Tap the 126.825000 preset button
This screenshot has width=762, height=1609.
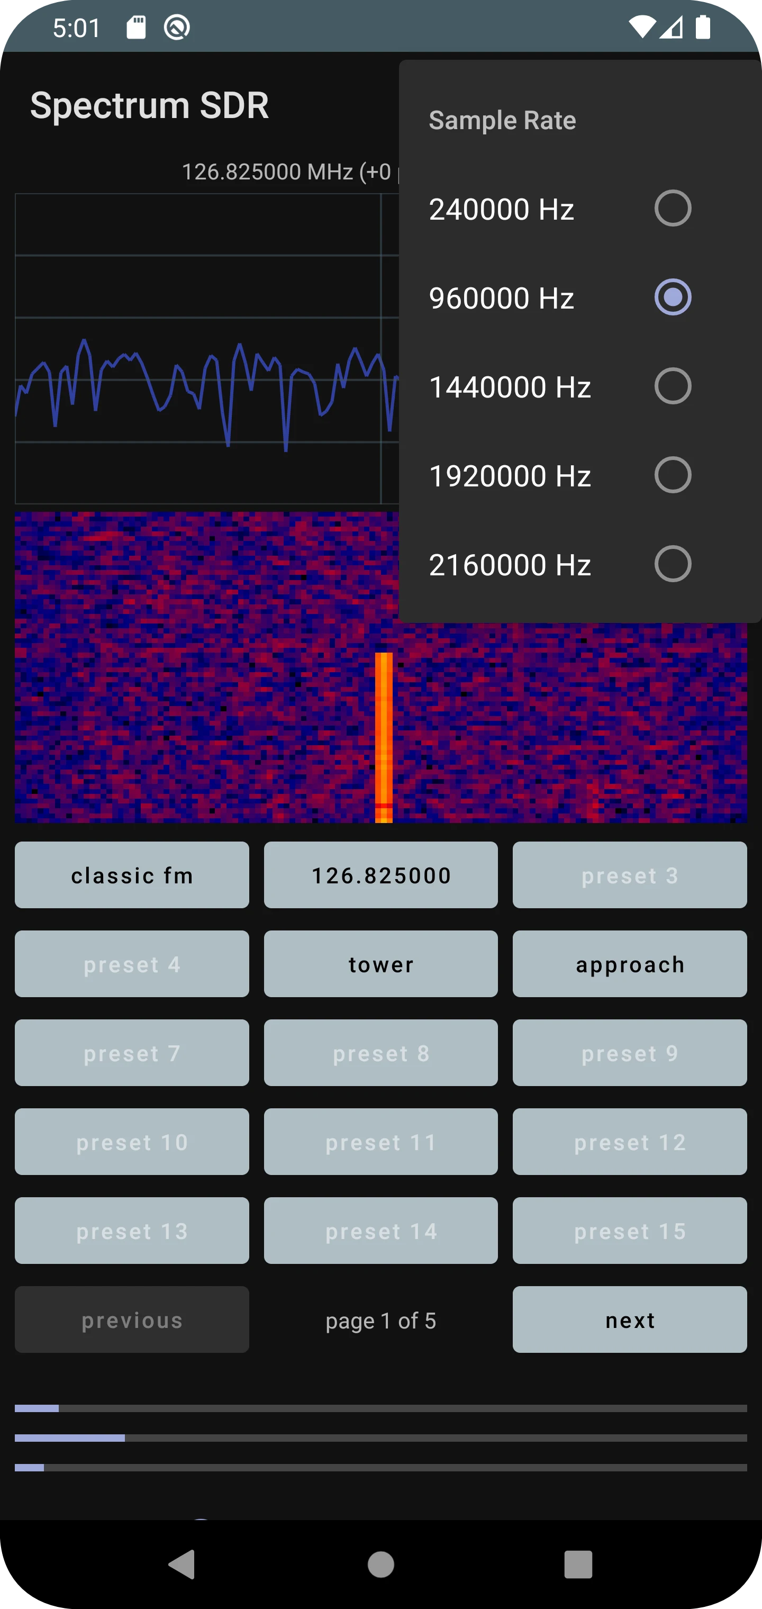click(381, 875)
